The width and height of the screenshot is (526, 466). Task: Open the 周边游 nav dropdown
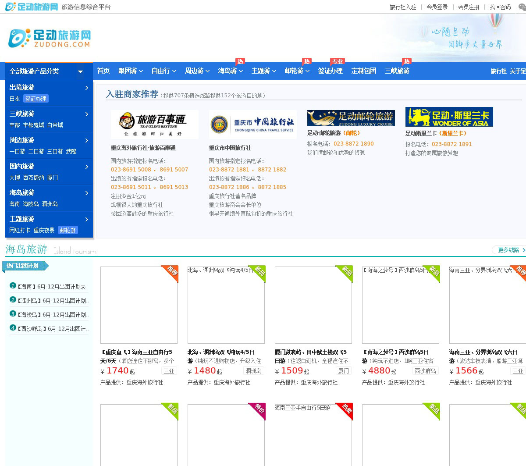tap(197, 71)
